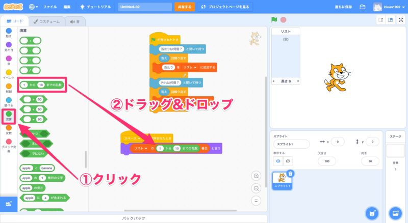This screenshot has width=408, height=223.
Task: Open the globe language dropdown
Action: (34, 7)
